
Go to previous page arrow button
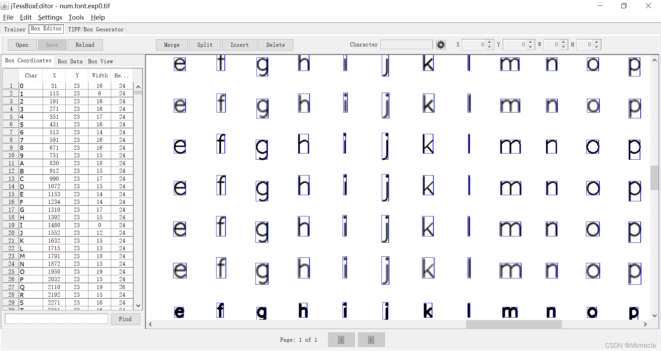tap(341, 340)
